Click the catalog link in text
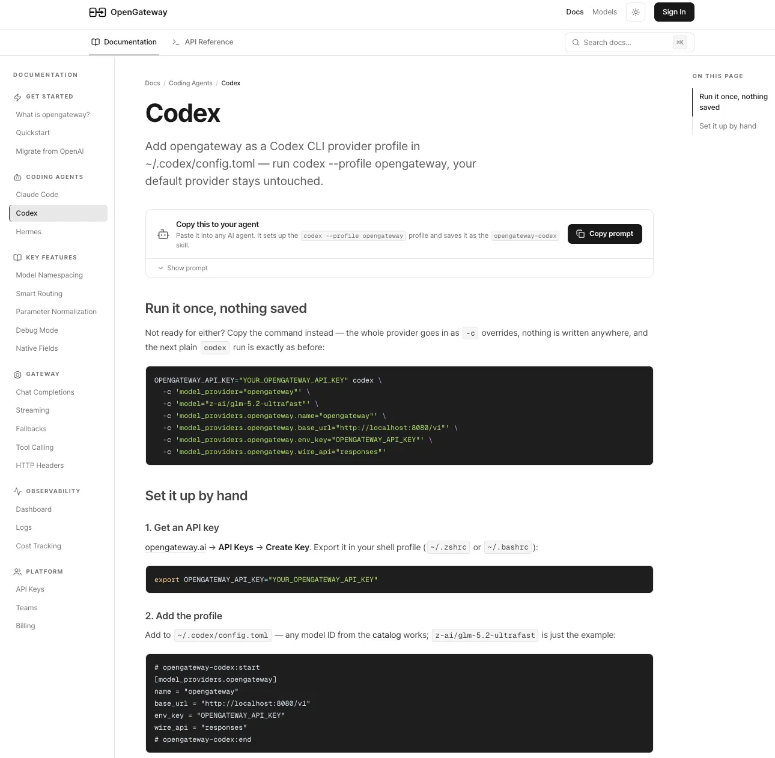The width and height of the screenshot is (775, 758). pos(386,635)
